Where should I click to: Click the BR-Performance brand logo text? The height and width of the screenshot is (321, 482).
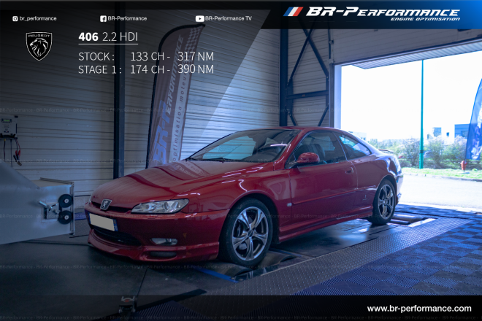click(x=383, y=12)
